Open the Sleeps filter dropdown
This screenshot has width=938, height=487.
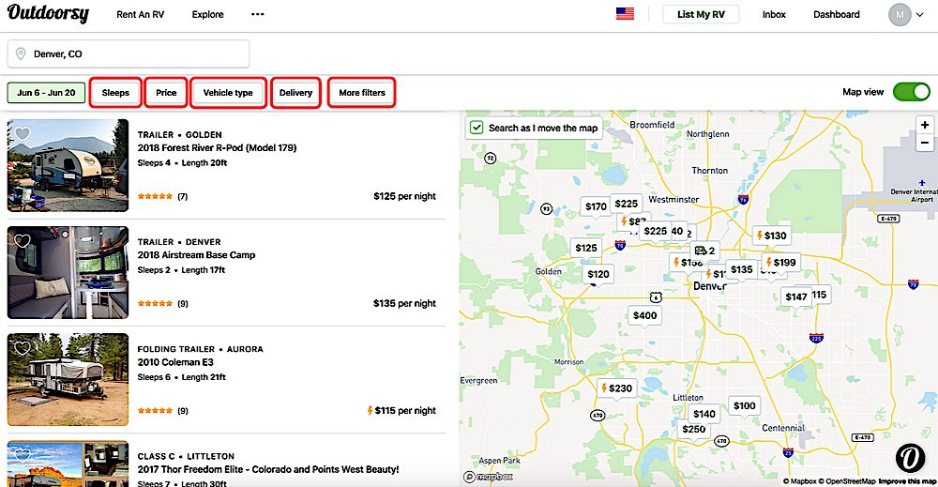[115, 93]
